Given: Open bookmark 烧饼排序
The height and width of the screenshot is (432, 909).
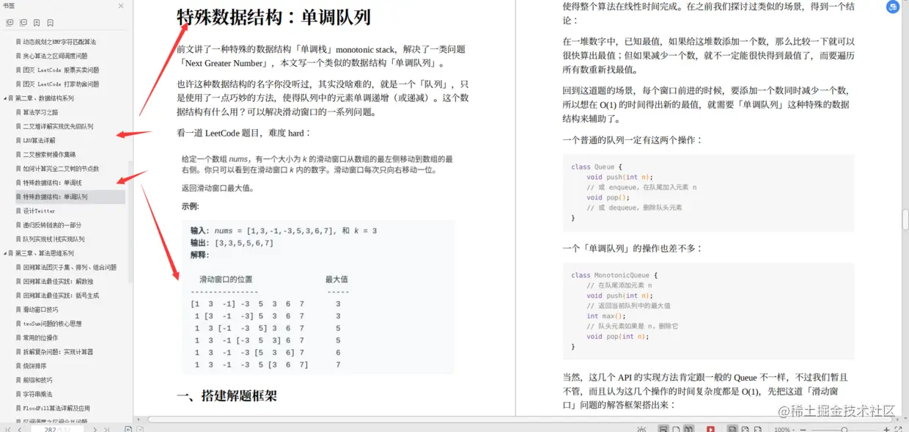Looking at the screenshot, I should pos(34,366).
